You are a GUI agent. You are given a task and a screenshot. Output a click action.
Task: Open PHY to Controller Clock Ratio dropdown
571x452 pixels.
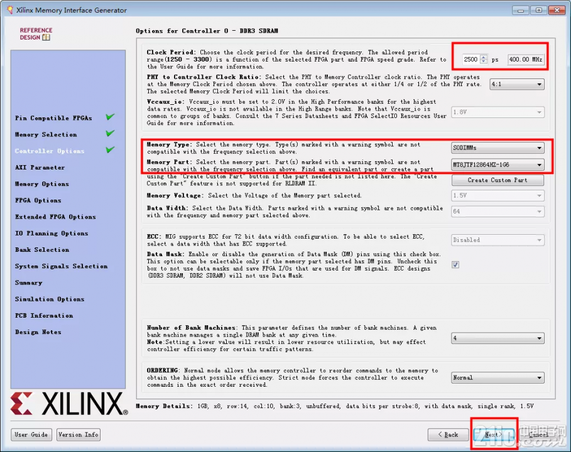coord(517,84)
